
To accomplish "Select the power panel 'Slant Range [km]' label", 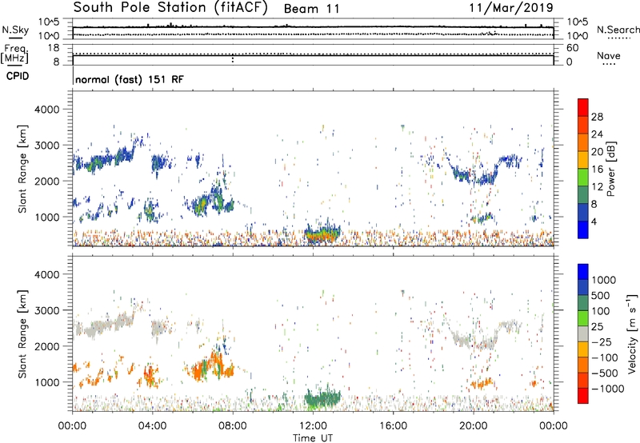I will point(22,169).
